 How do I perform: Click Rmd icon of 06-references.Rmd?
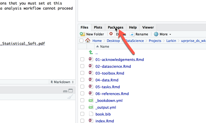click(x=91, y=93)
